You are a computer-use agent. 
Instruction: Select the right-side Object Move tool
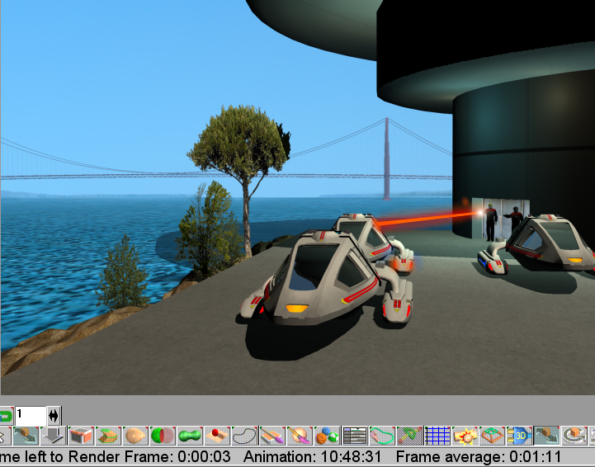coord(546,436)
